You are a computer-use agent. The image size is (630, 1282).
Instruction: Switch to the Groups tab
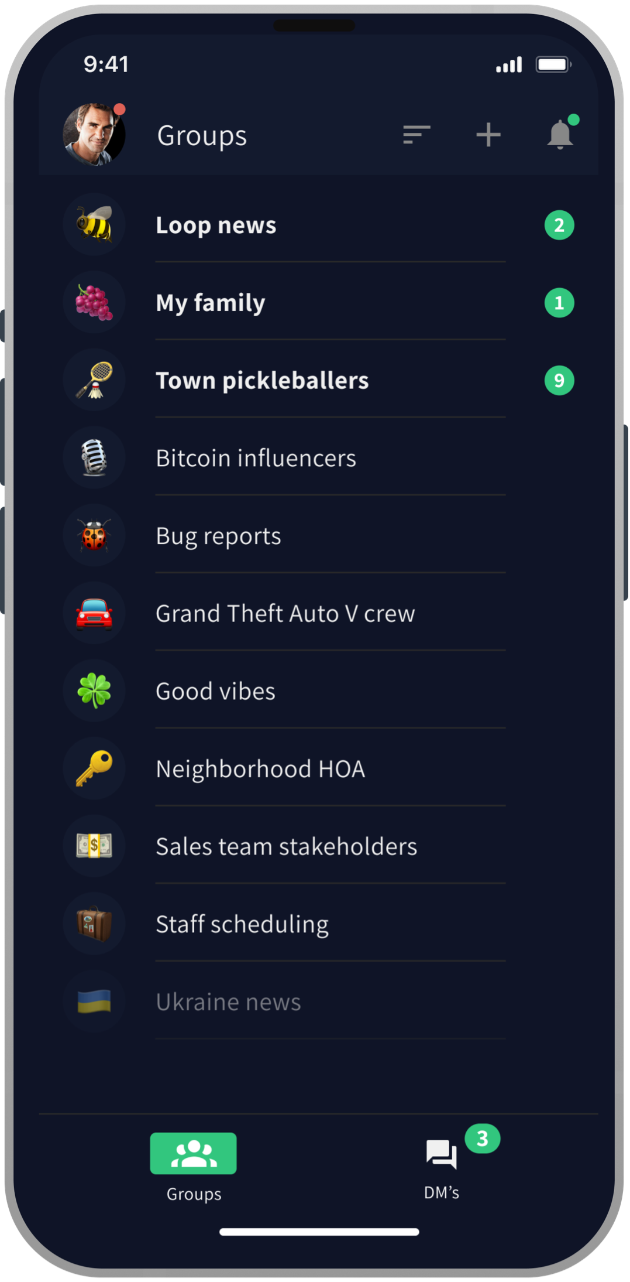(x=194, y=1164)
